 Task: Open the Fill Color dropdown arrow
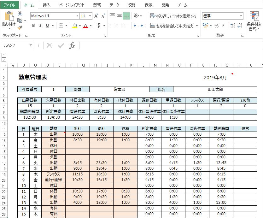point(80,26)
